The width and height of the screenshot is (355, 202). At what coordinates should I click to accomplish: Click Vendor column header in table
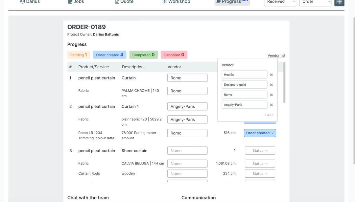pyautogui.click(x=174, y=67)
